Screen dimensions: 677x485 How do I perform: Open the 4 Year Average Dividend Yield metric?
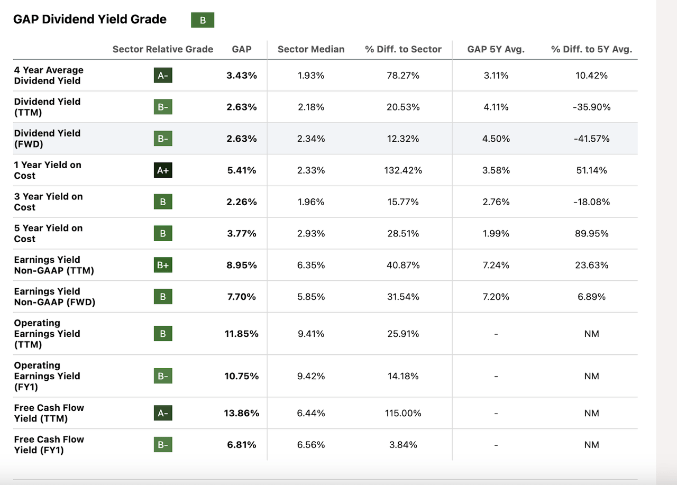pyautogui.click(x=49, y=75)
